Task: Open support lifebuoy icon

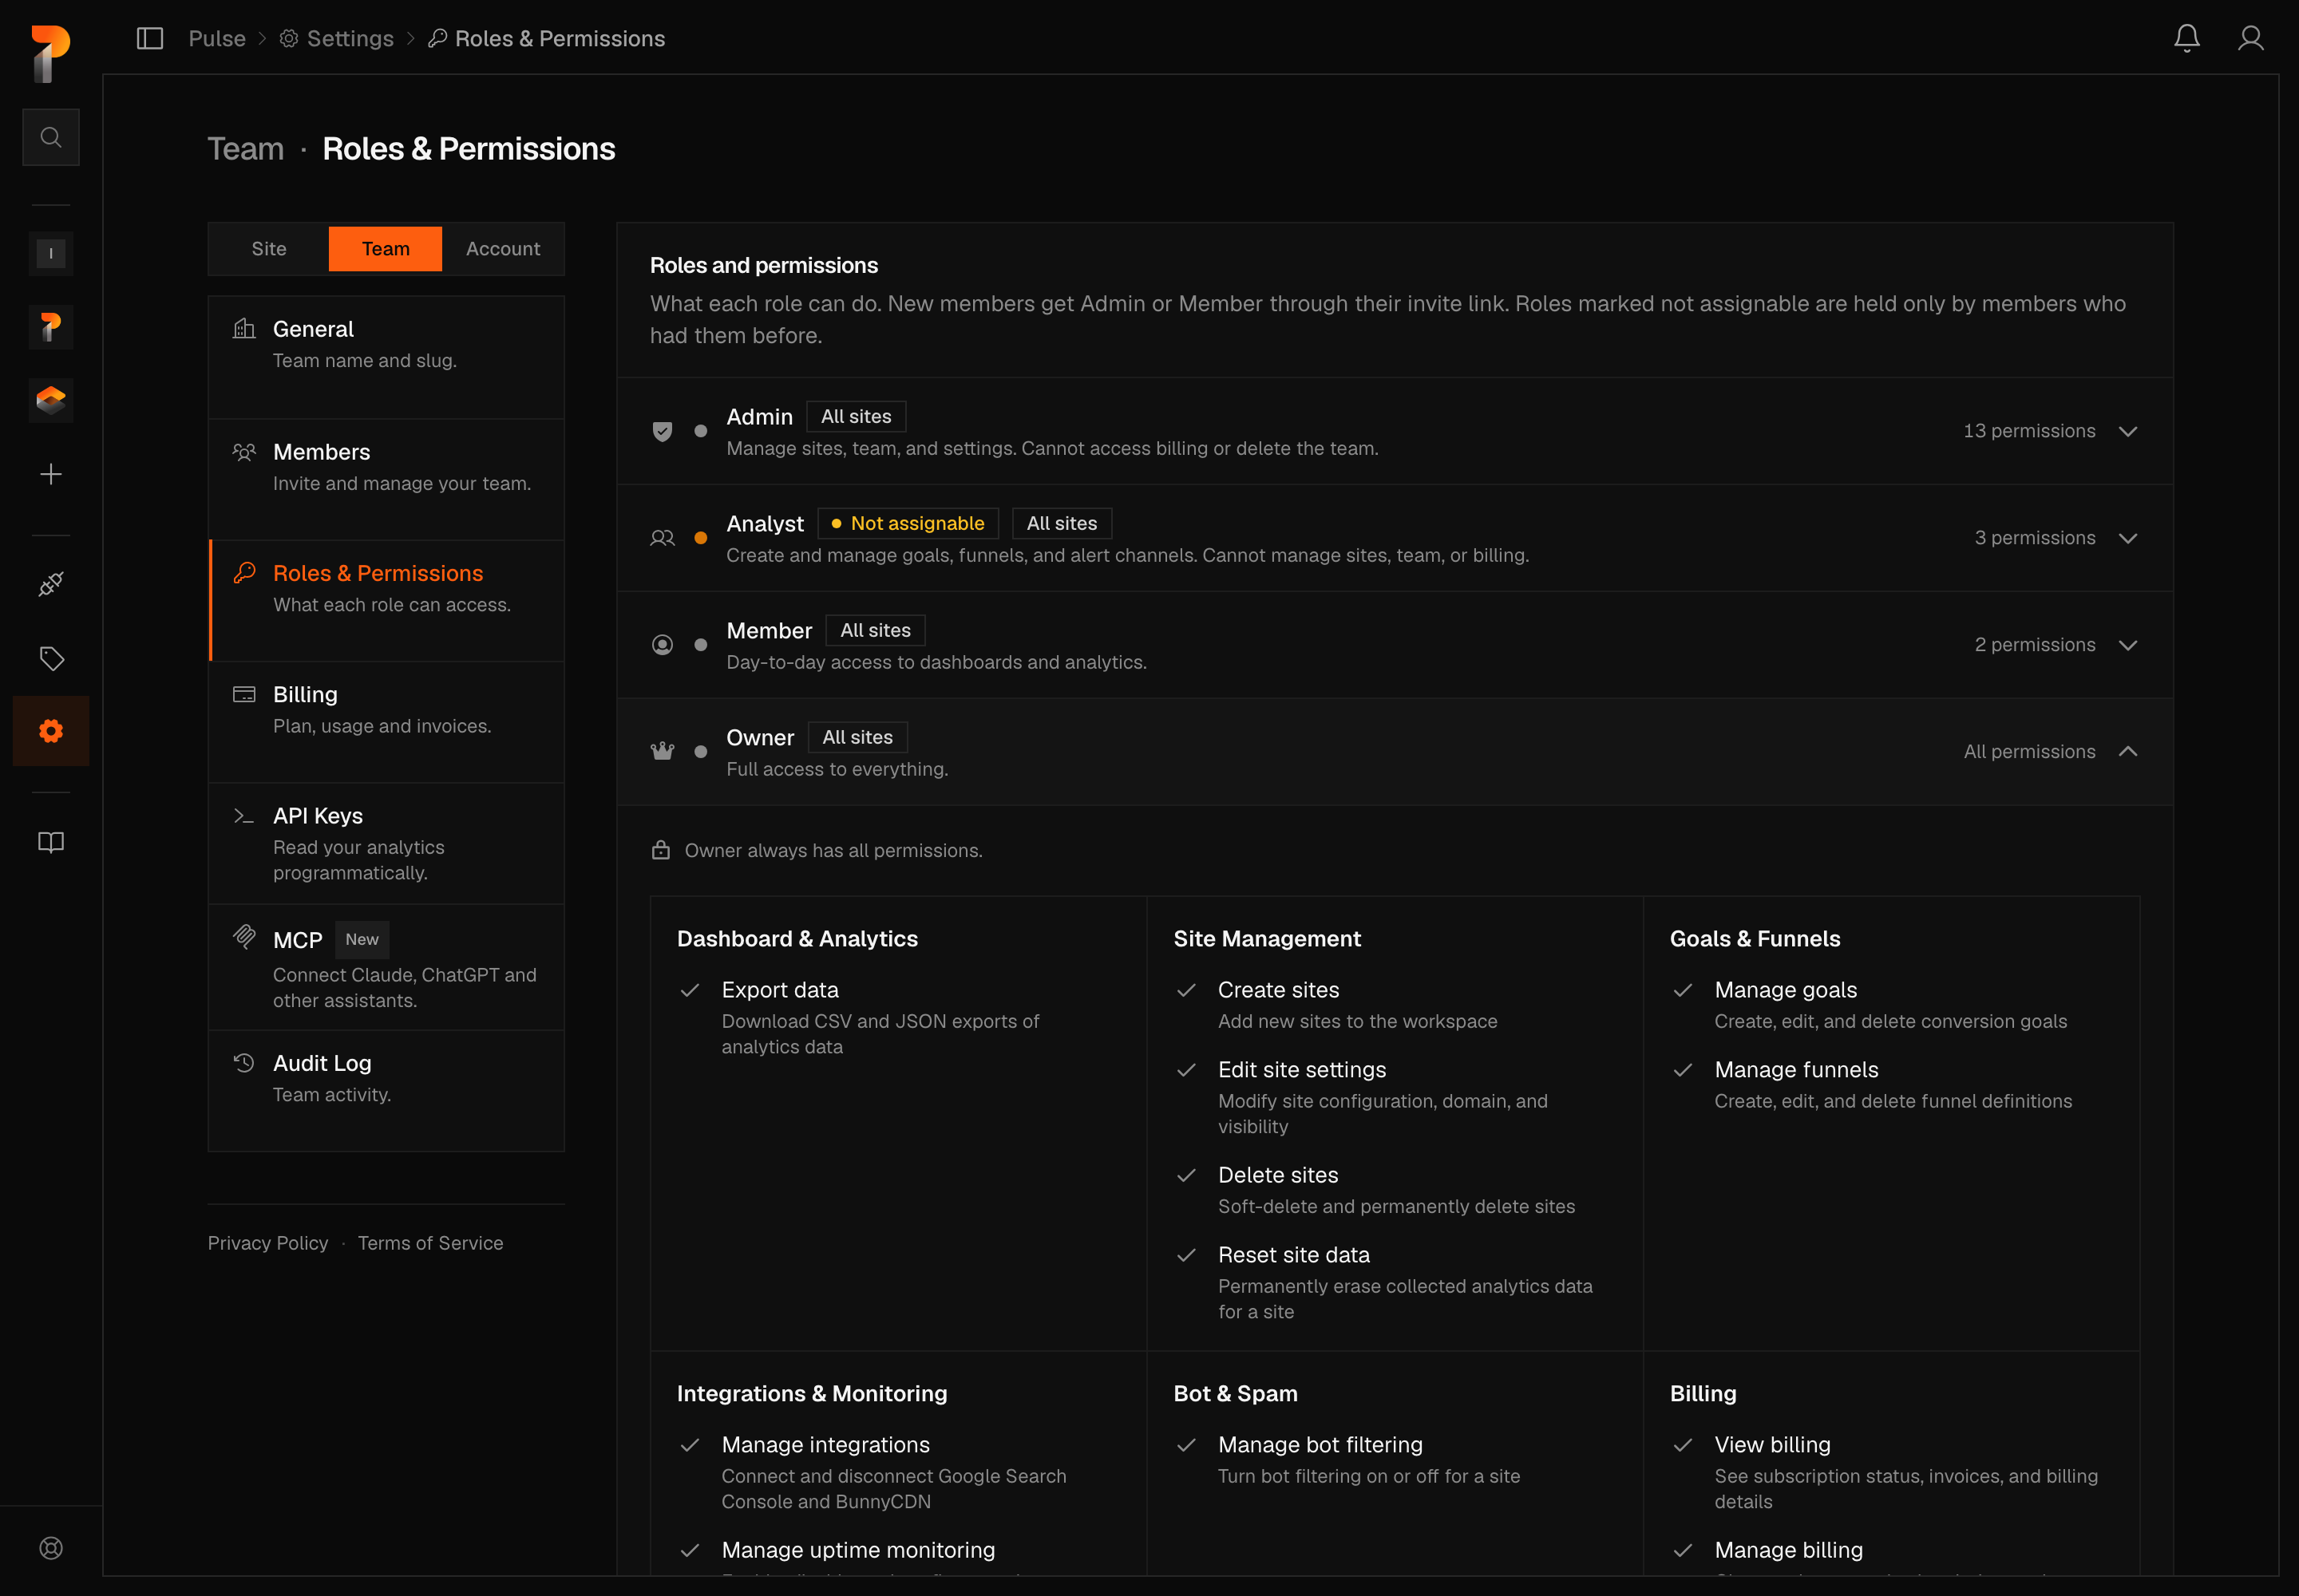Action: pyautogui.click(x=51, y=1548)
